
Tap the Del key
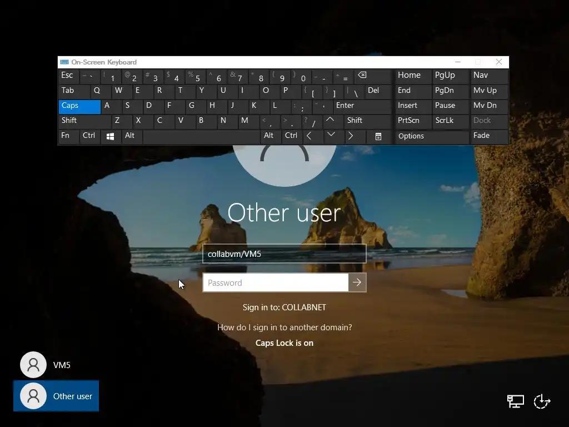(x=378, y=91)
